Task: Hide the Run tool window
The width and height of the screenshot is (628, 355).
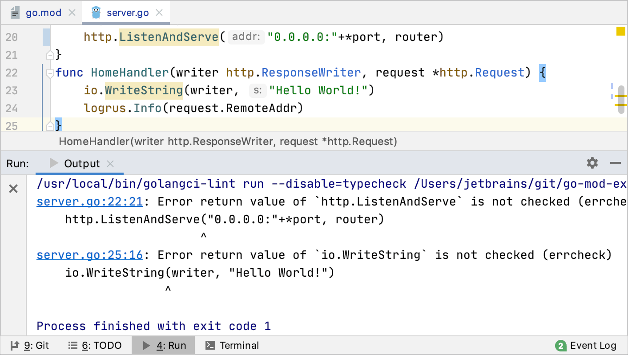Action: tap(616, 163)
